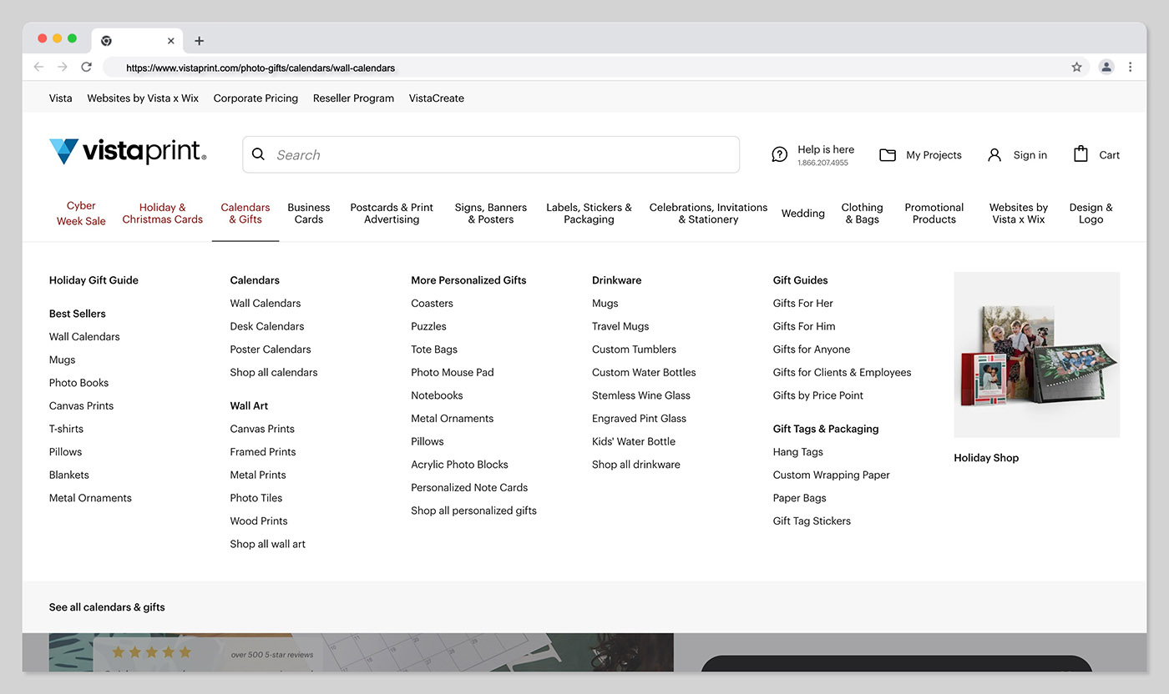Select the Wedding menu item

point(802,214)
